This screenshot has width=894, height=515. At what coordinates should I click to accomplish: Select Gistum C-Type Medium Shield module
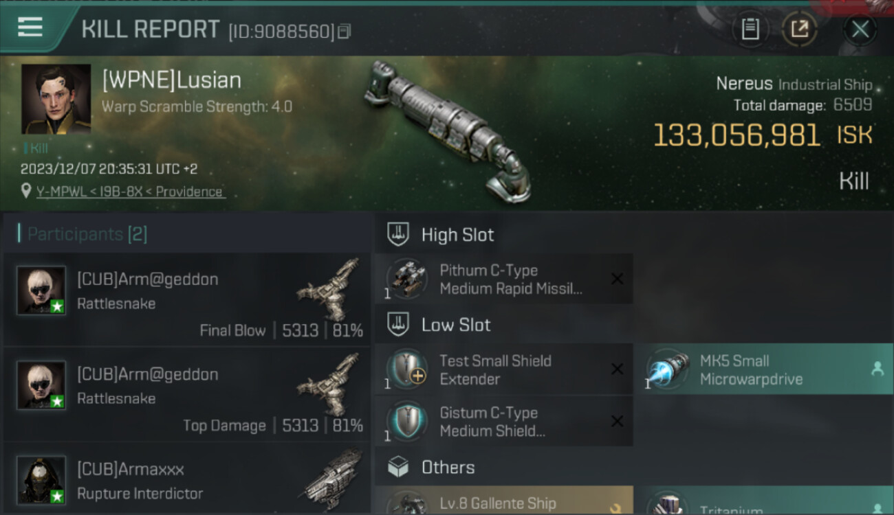[503, 422]
